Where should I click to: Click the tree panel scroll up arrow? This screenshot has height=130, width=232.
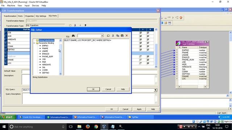61,40
